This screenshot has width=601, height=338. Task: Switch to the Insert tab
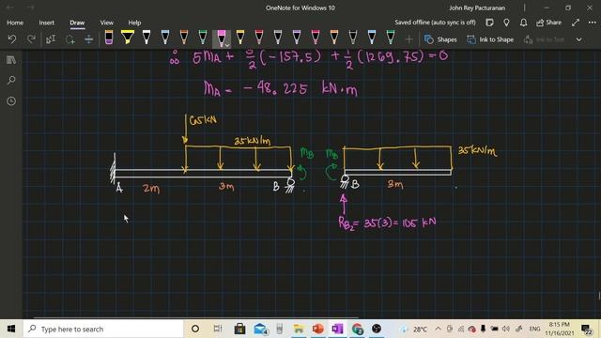[46, 23]
